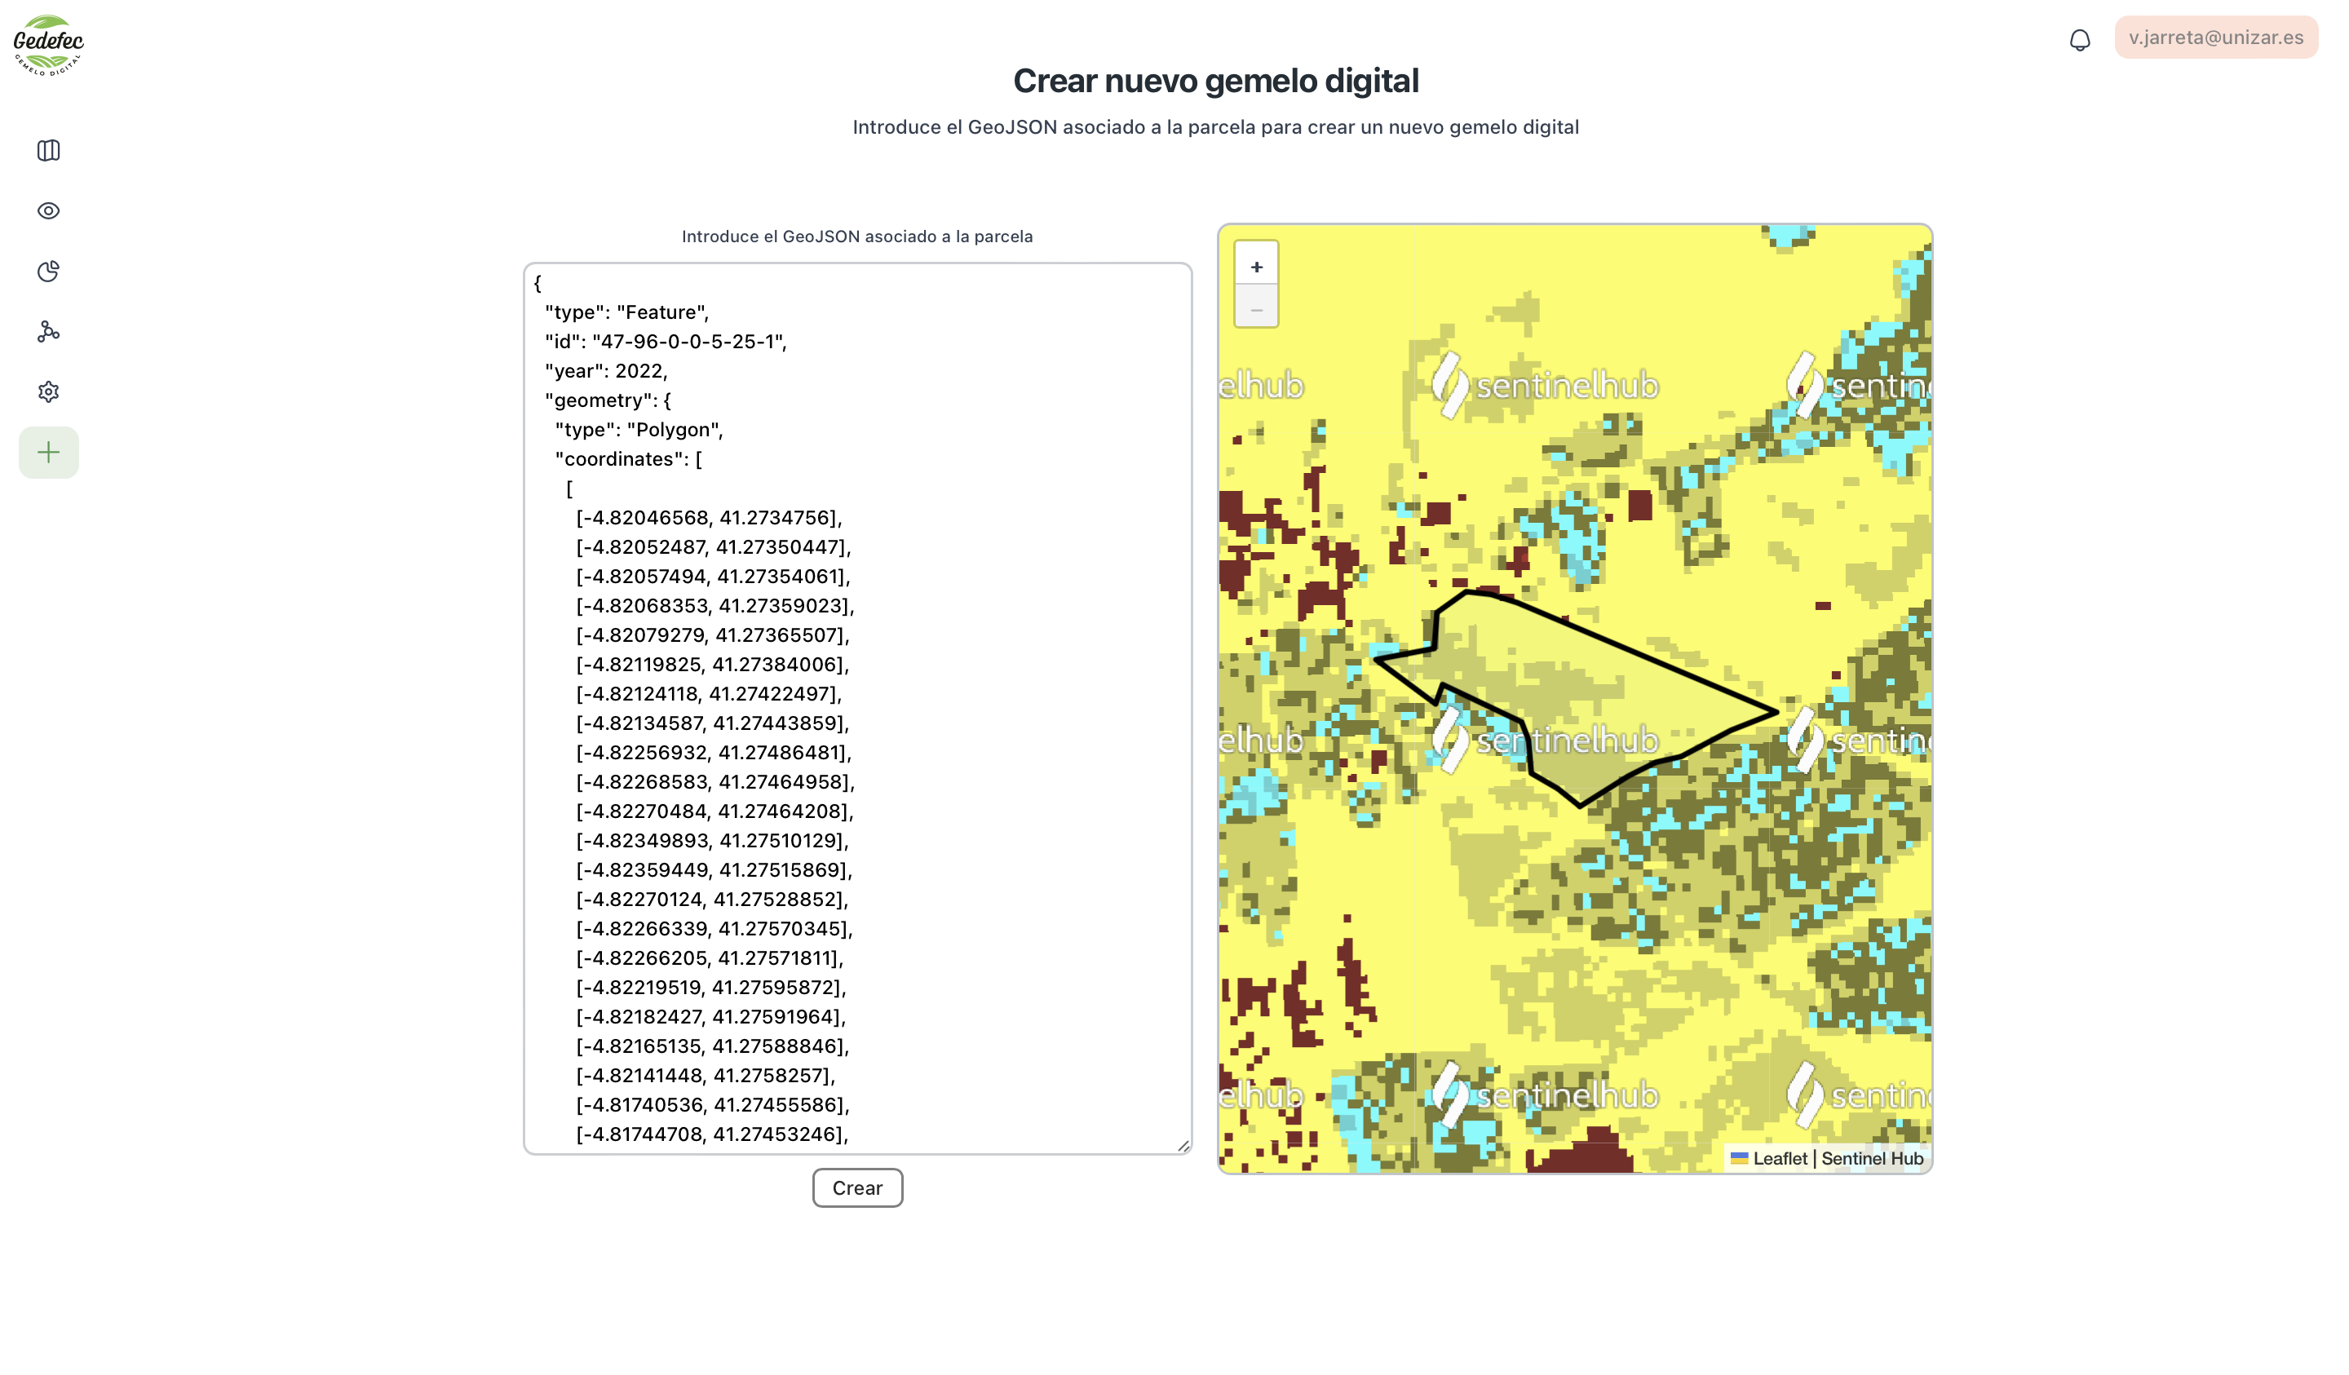
Task: Open the pie chart analytics icon
Action: pos(48,272)
